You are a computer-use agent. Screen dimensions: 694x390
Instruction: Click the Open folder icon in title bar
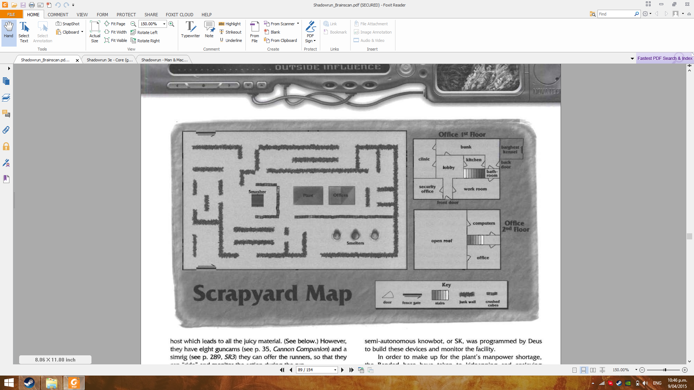(x=14, y=5)
